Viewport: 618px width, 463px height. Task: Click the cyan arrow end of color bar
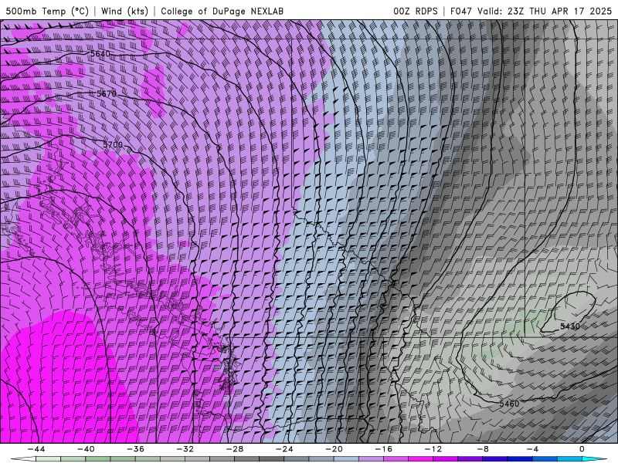point(594,459)
